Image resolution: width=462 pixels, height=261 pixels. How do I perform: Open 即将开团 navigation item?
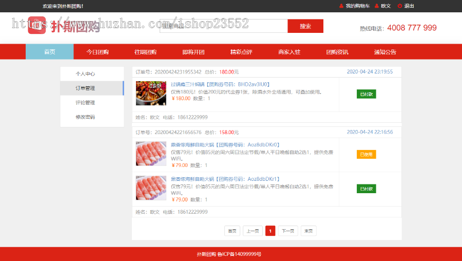(194, 52)
